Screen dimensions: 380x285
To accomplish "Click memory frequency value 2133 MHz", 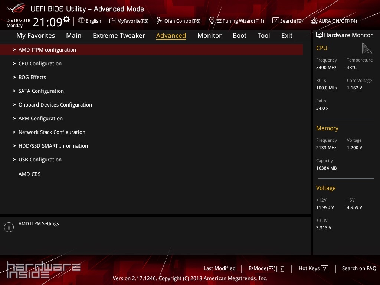I will tap(326, 148).
